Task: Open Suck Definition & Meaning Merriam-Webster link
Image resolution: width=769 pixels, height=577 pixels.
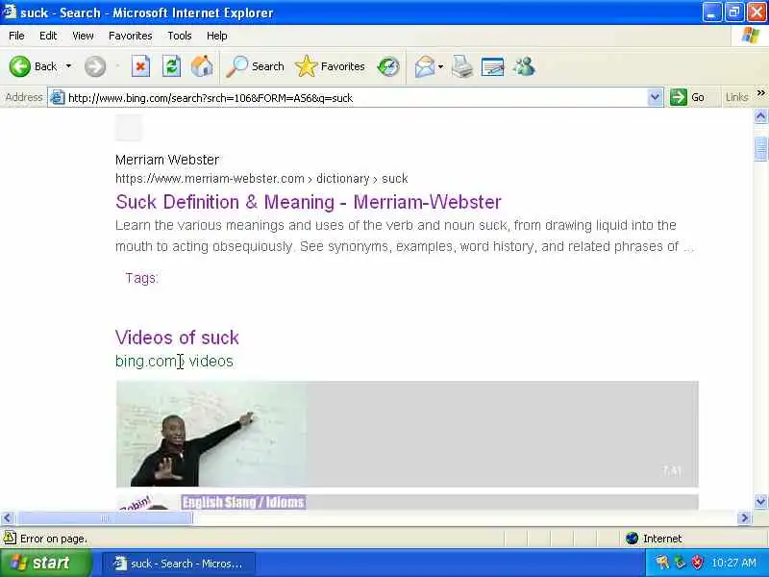Action: coord(309,202)
